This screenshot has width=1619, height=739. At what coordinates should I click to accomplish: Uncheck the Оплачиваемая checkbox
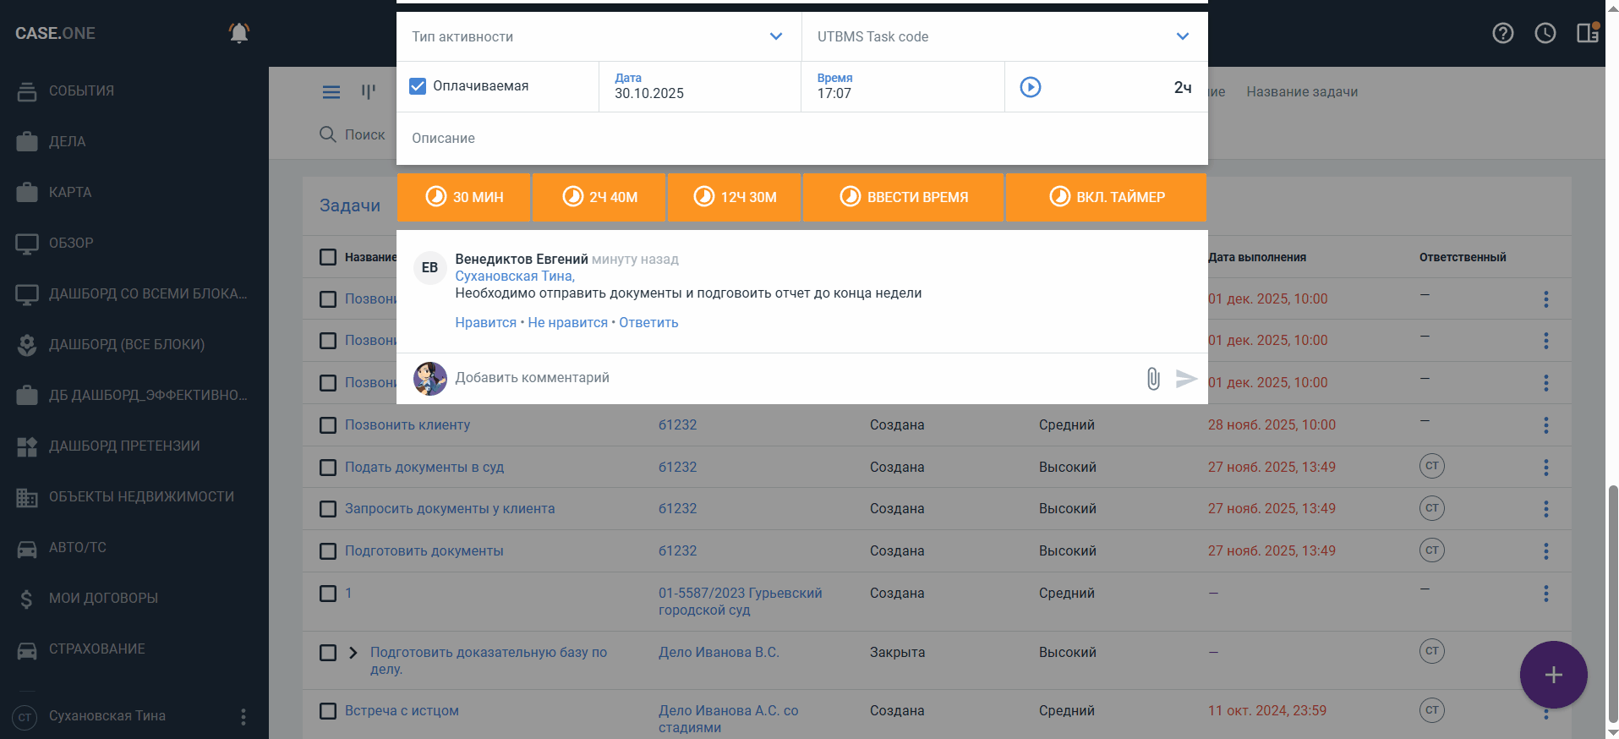(x=418, y=86)
